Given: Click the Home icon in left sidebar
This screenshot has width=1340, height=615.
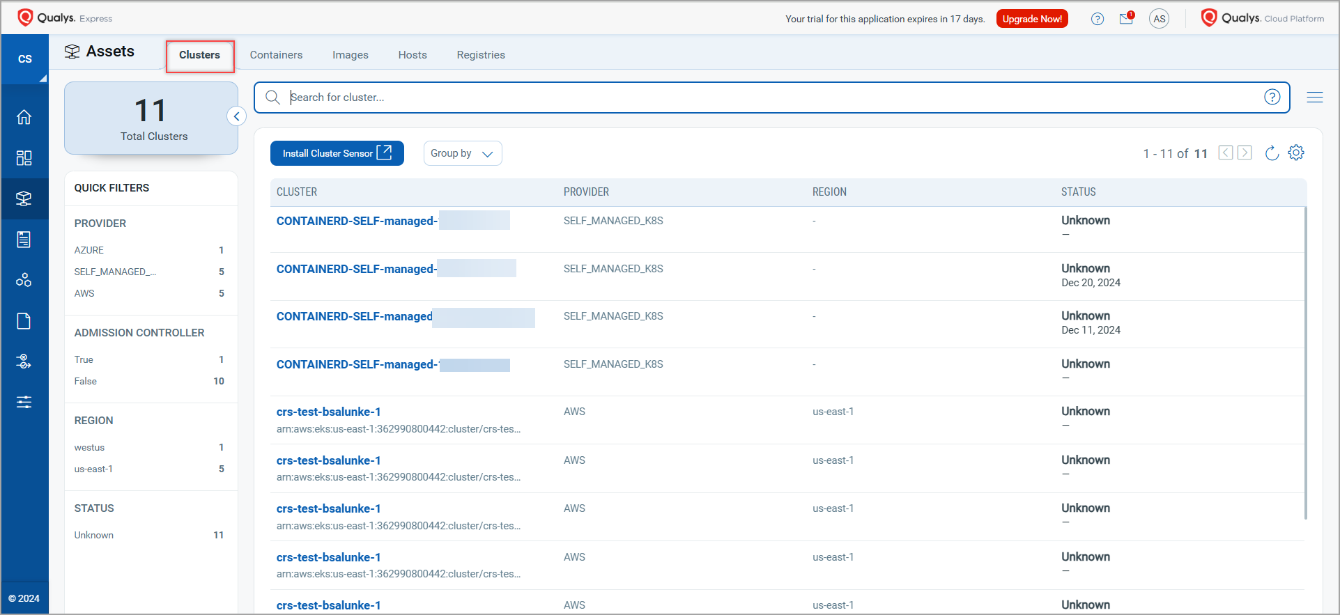Looking at the screenshot, I should point(24,117).
